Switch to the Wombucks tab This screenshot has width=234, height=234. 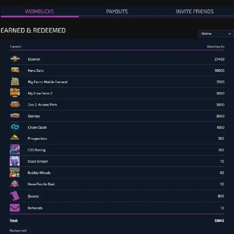pyautogui.click(x=39, y=11)
